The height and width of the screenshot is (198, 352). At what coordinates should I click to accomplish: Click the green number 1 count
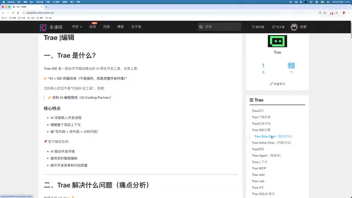pos(263,66)
